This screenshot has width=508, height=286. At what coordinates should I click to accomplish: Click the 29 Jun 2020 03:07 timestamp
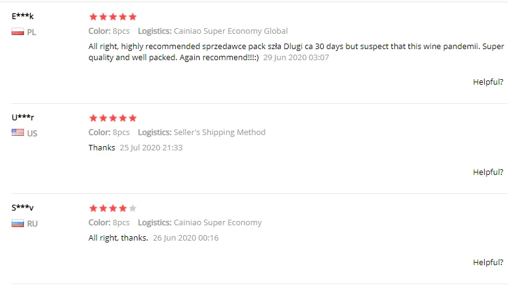(296, 58)
